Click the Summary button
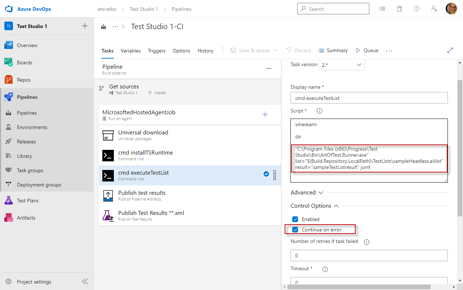 pos(333,51)
